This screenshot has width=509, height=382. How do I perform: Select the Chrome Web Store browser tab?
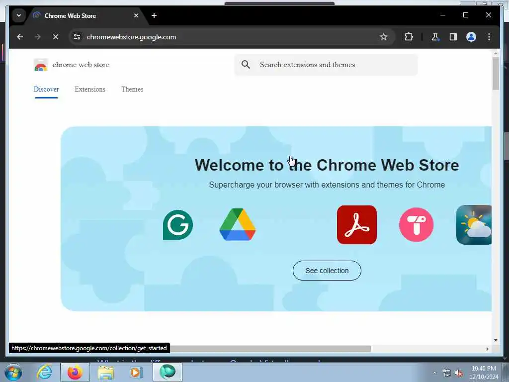click(x=86, y=15)
